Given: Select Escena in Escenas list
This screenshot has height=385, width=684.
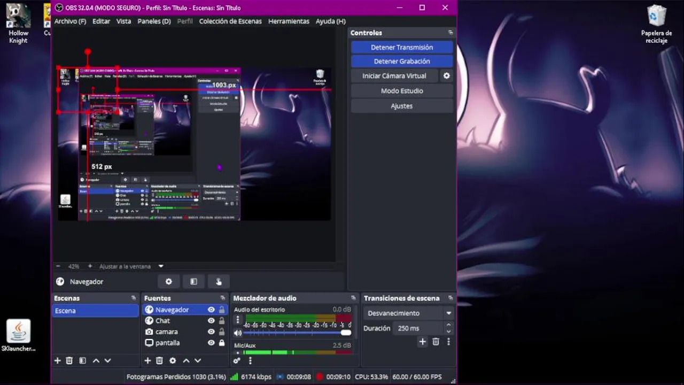Looking at the screenshot, I should tap(95, 311).
